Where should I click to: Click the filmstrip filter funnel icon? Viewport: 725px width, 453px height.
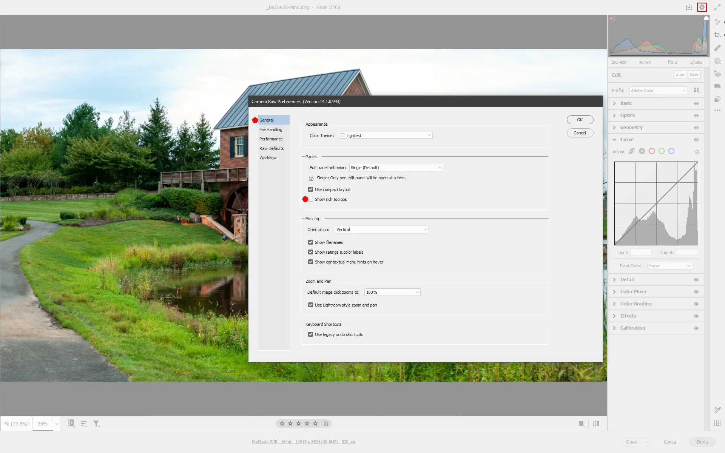click(96, 424)
